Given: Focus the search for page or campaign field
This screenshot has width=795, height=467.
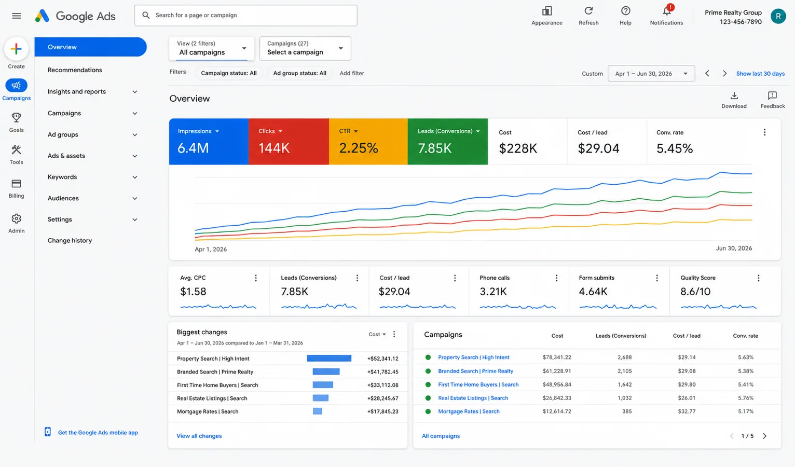Looking at the screenshot, I should click(x=245, y=16).
